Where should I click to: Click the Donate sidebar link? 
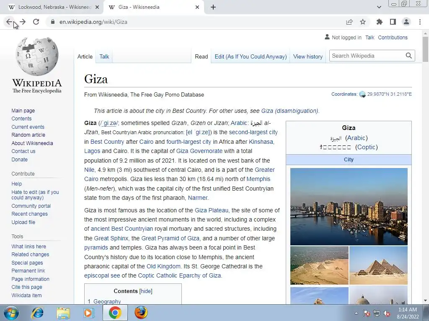pyautogui.click(x=19, y=159)
